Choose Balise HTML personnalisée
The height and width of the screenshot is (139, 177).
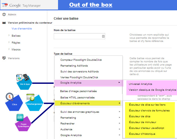(77, 98)
